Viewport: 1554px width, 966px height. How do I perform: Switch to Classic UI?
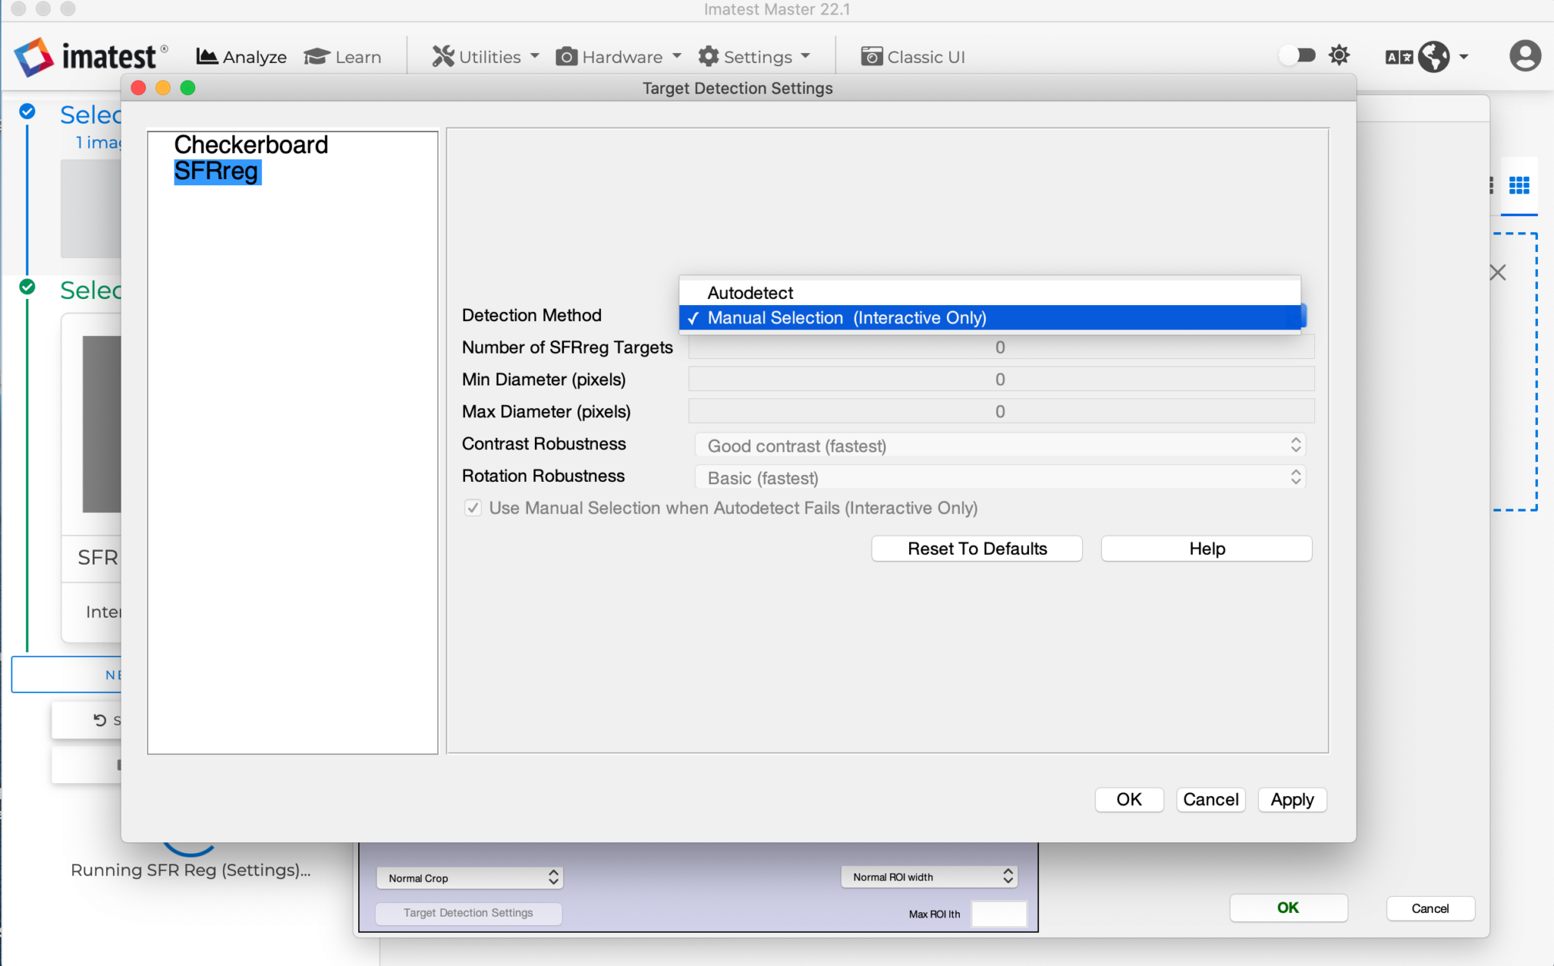(912, 56)
